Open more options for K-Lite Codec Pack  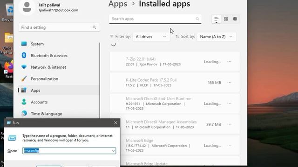click(230, 83)
